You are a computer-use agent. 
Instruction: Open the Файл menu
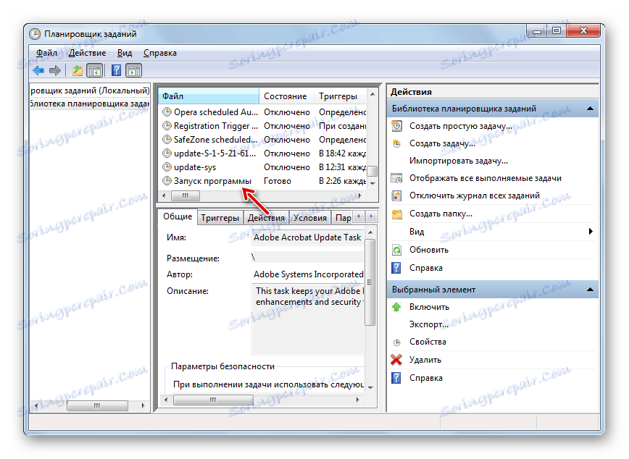46,53
